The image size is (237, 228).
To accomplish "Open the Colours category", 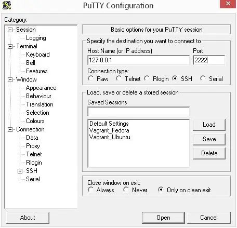I will pyautogui.click(x=35, y=121).
